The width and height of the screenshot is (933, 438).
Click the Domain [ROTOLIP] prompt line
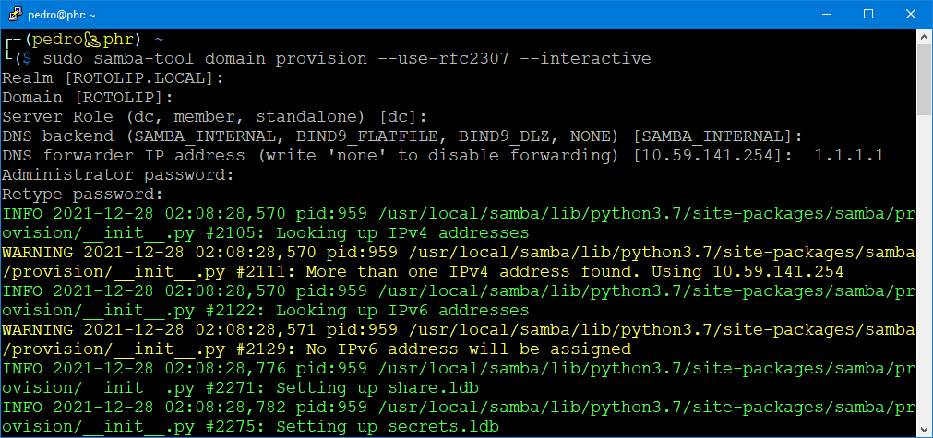88,98
